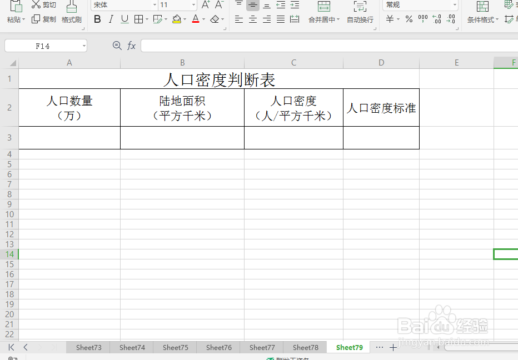Screen dimensions: 518x360
Task: Decrease font size with A- icon
Action: (219, 4)
